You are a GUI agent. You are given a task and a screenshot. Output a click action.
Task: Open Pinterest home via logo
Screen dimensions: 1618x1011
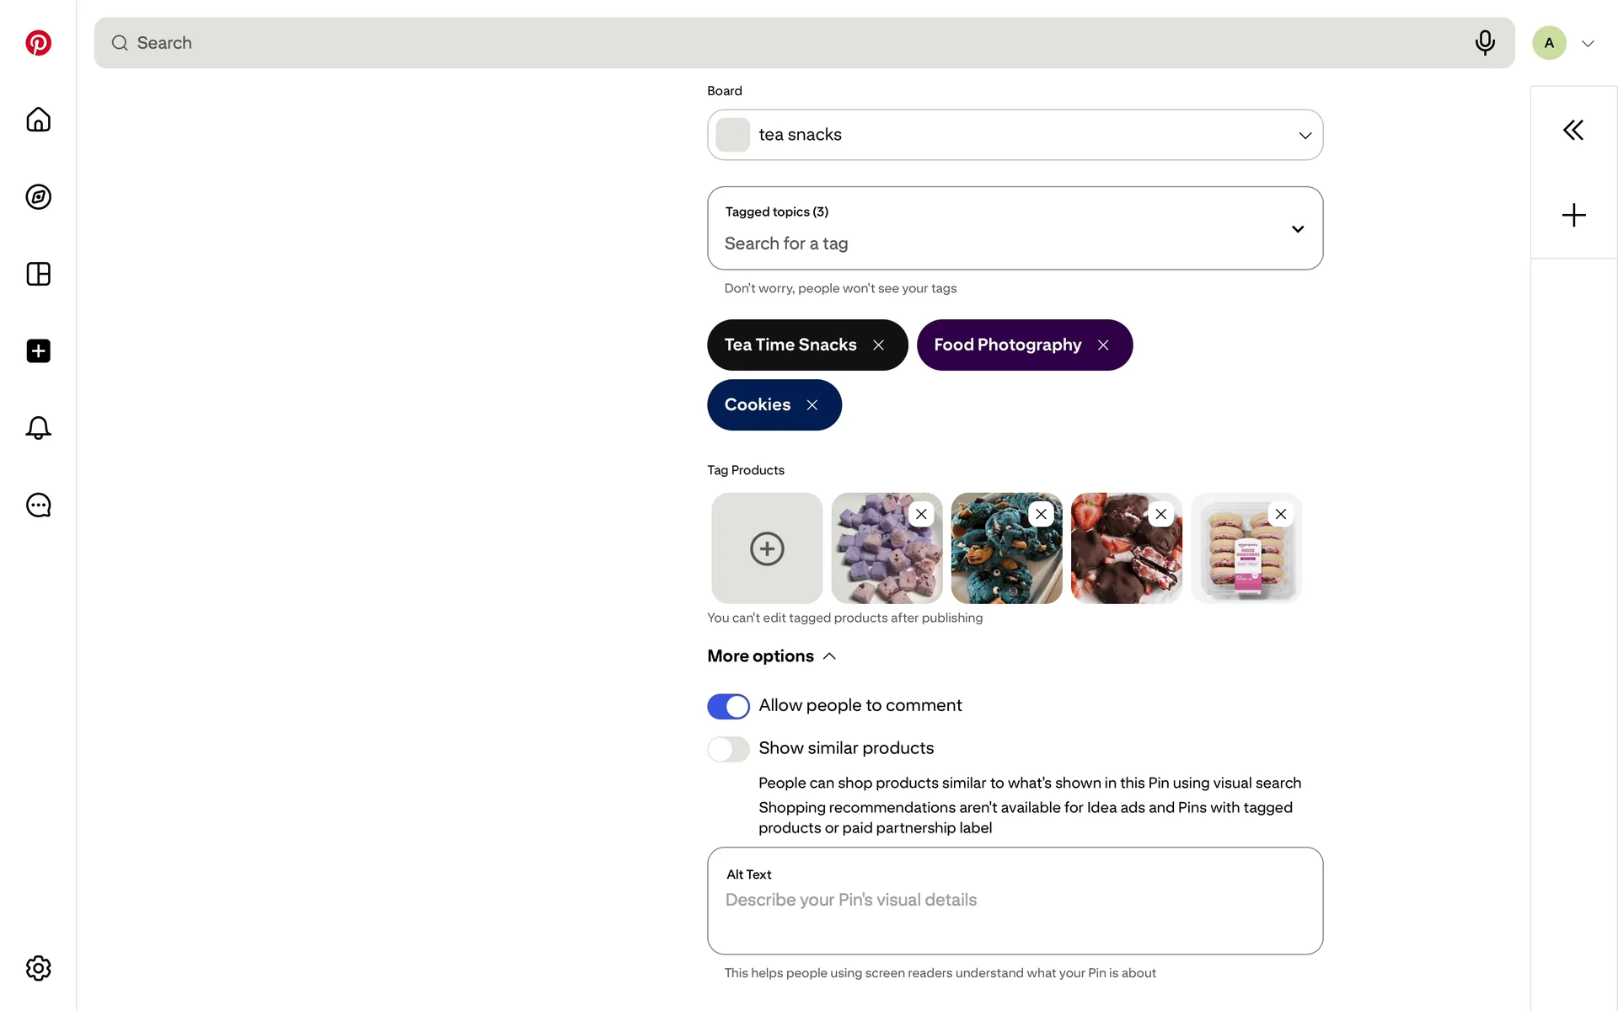click(x=38, y=43)
